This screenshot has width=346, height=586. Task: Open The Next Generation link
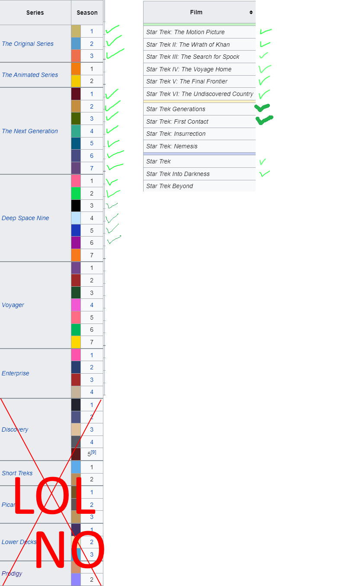coord(30,131)
